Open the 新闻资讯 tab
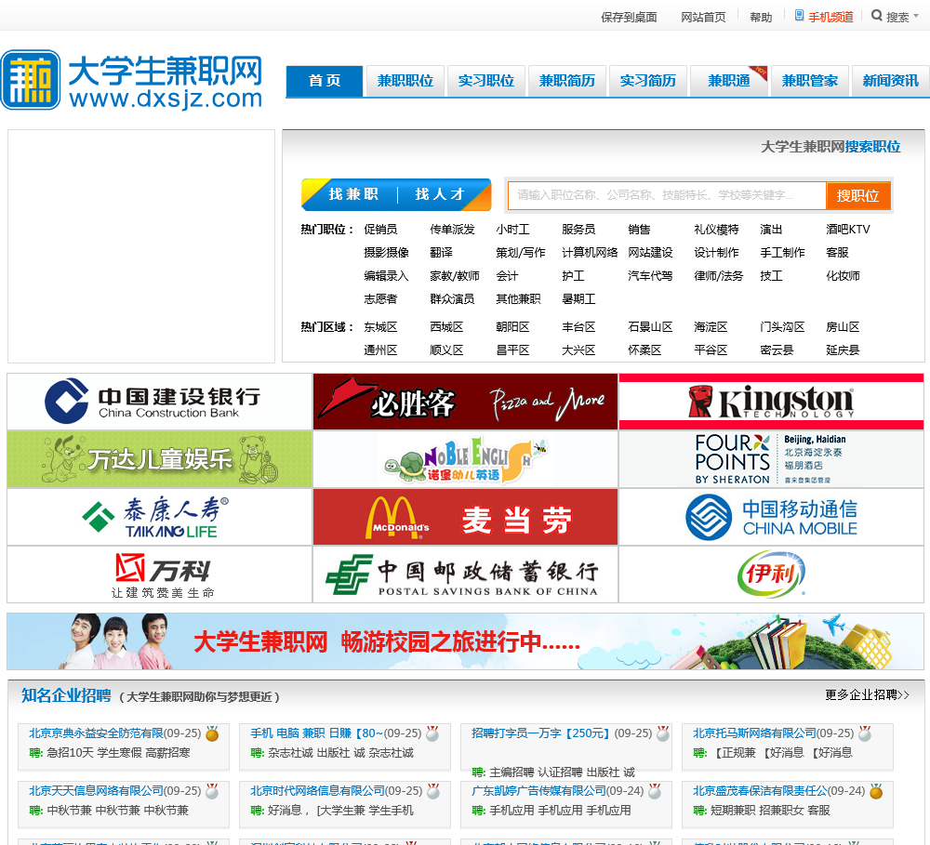930x845 pixels. tap(890, 81)
